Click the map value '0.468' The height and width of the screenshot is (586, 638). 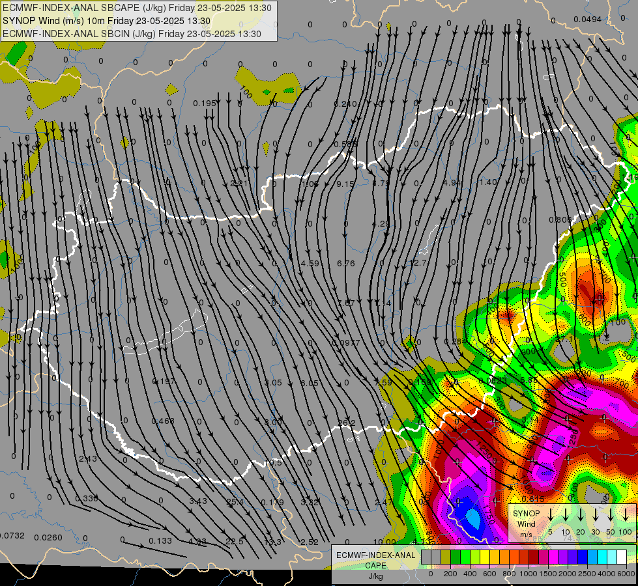coord(163,421)
